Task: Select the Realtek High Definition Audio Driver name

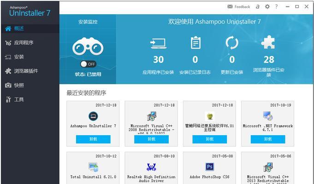Action: tap(151, 178)
